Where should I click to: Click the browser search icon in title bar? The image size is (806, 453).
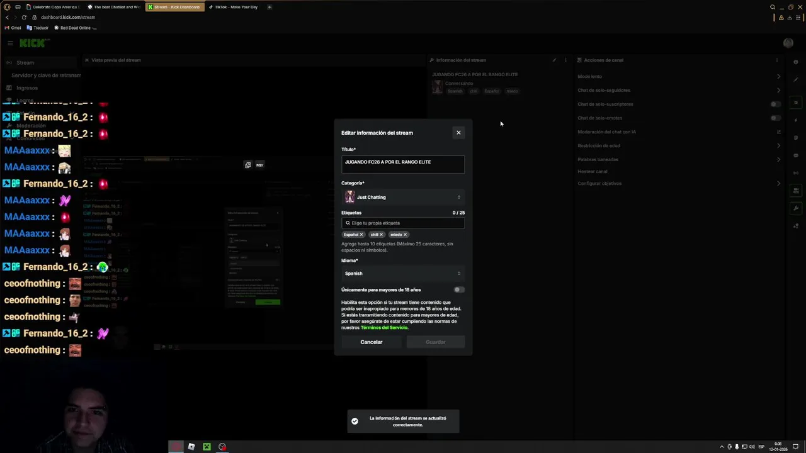pos(773,8)
